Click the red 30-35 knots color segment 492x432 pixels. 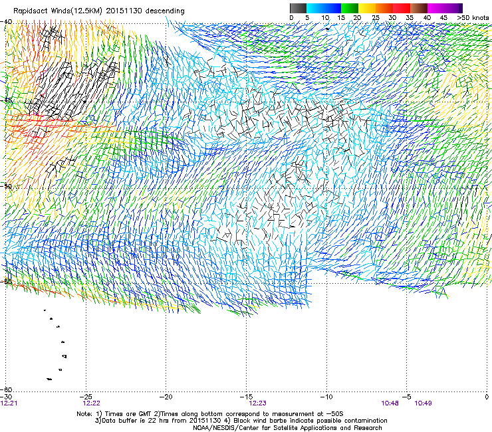402,8
